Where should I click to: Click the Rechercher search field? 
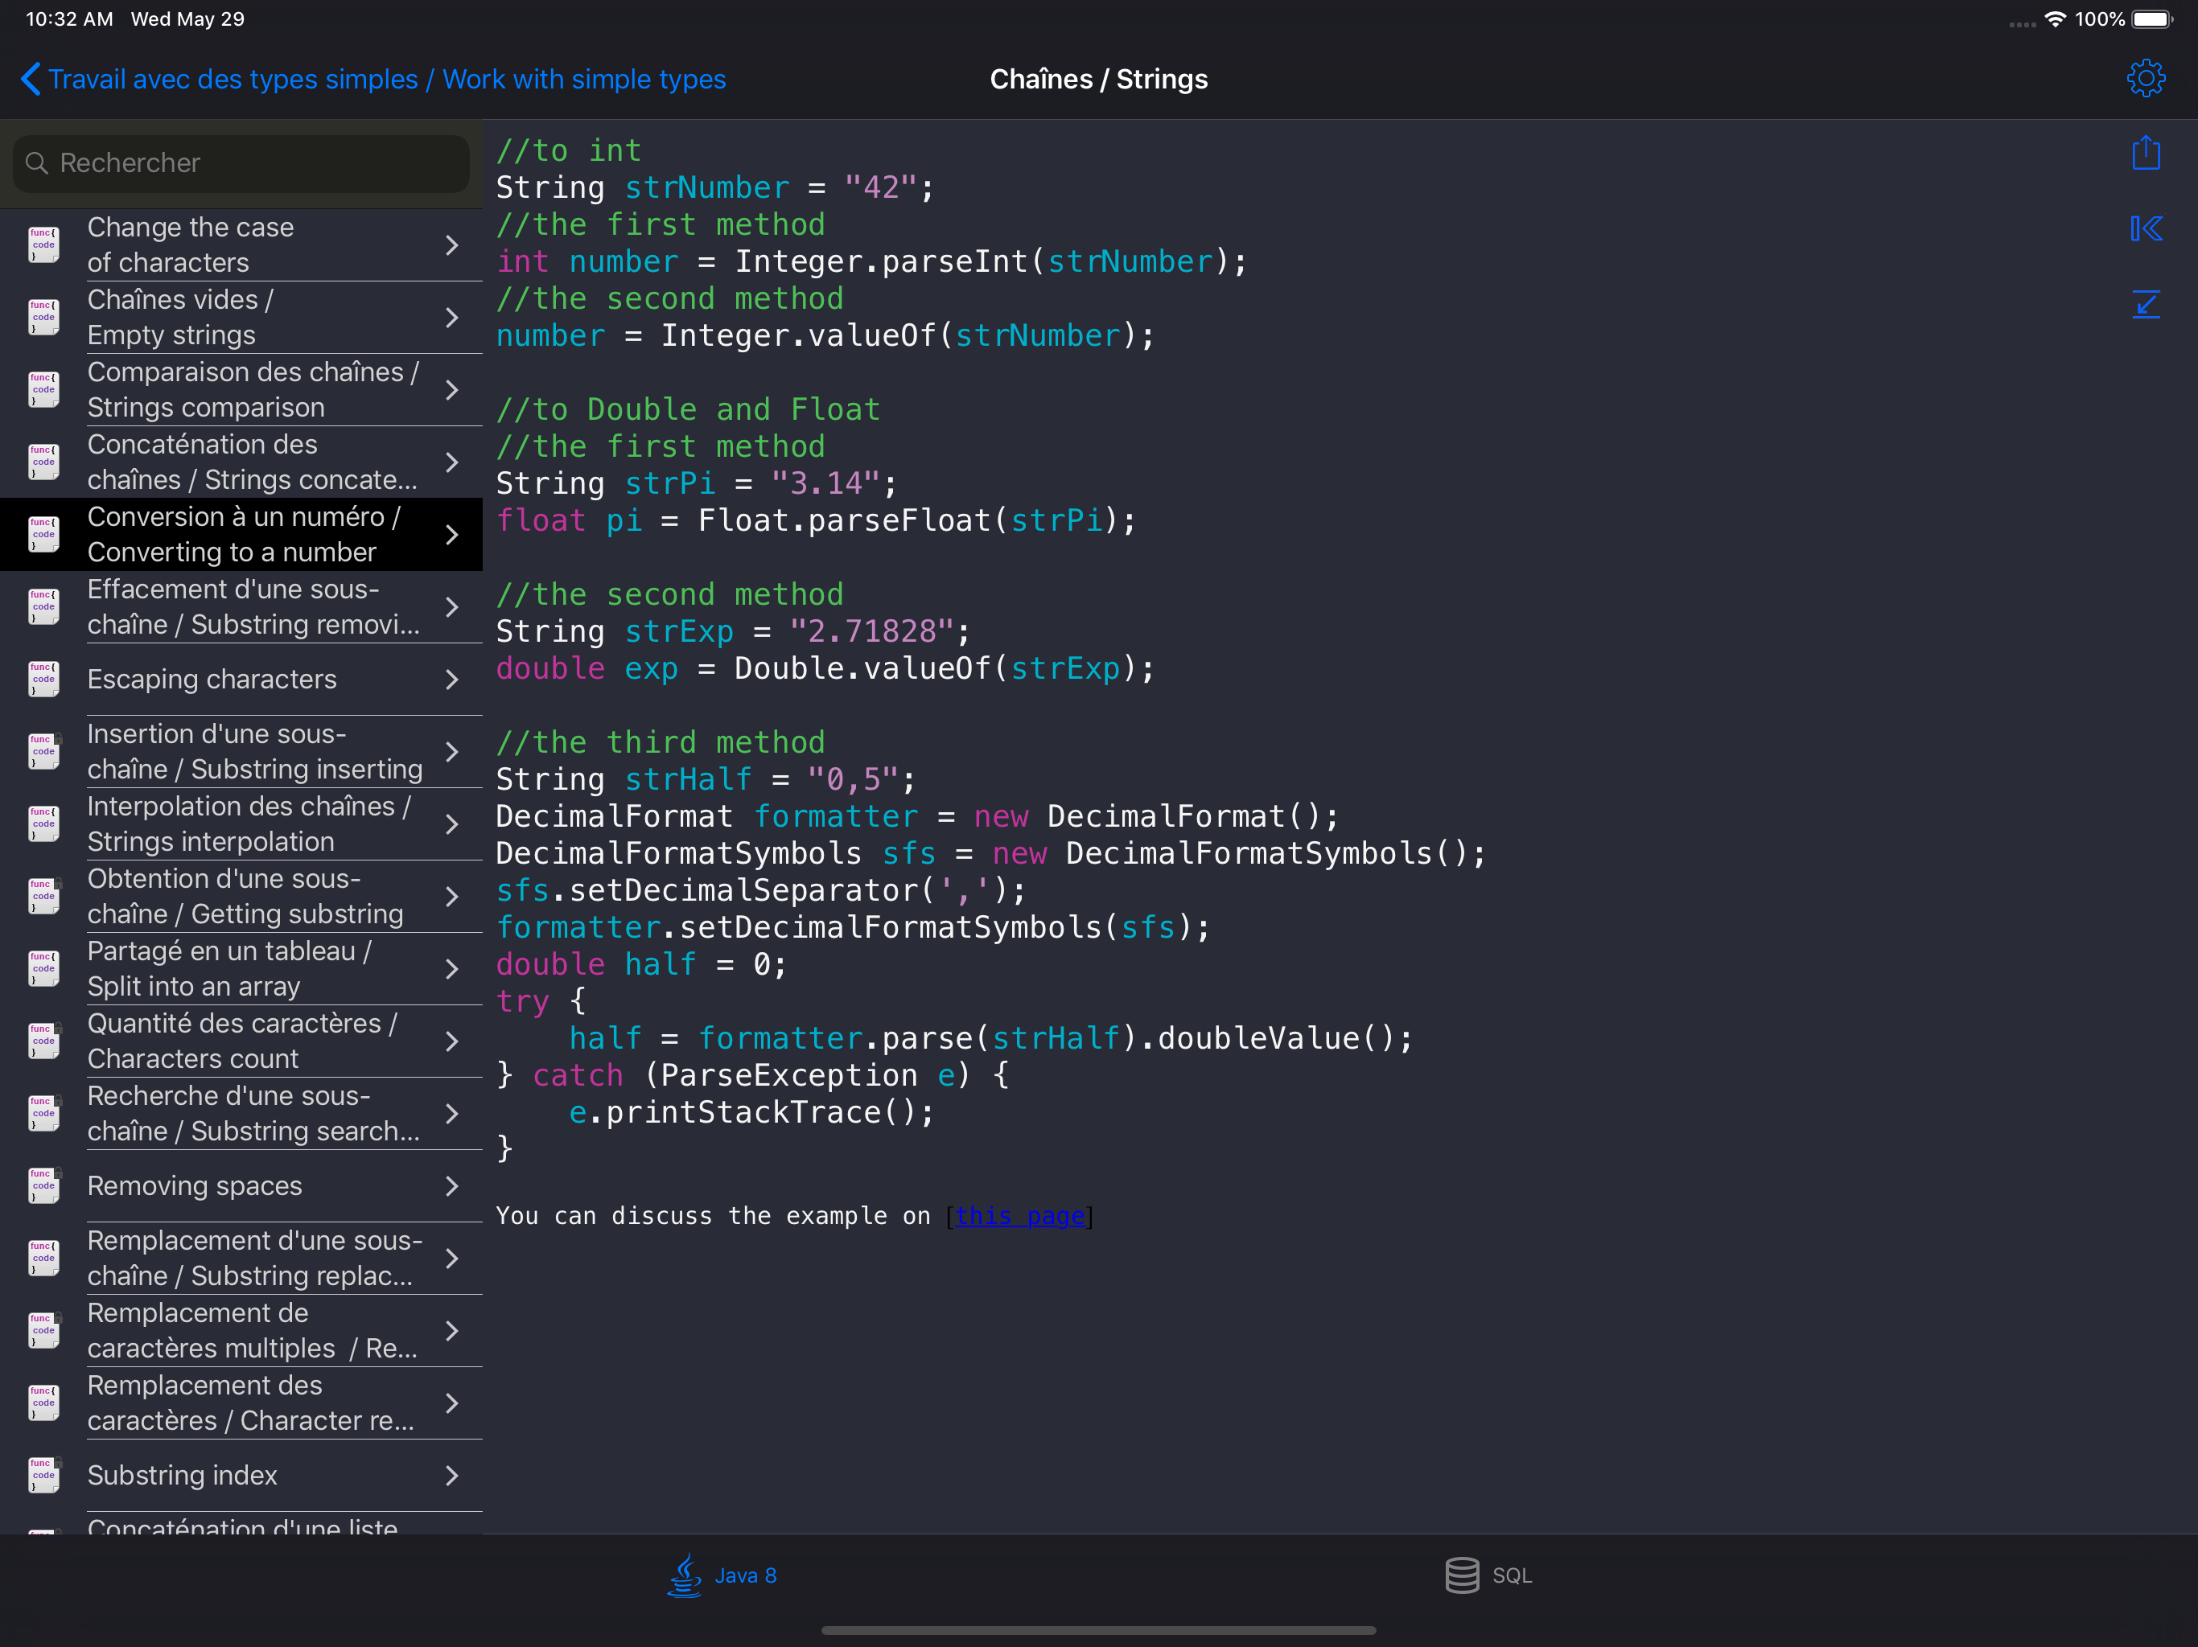pyautogui.click(x=241, y=163)
